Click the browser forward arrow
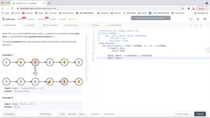 (7, 9)
